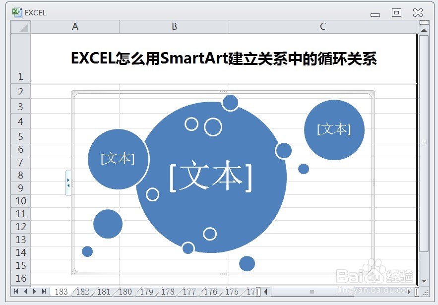Viewport: 438px width, 305px height.
Task: Select the large center [文本] circle
Action: tap(211, 177)
